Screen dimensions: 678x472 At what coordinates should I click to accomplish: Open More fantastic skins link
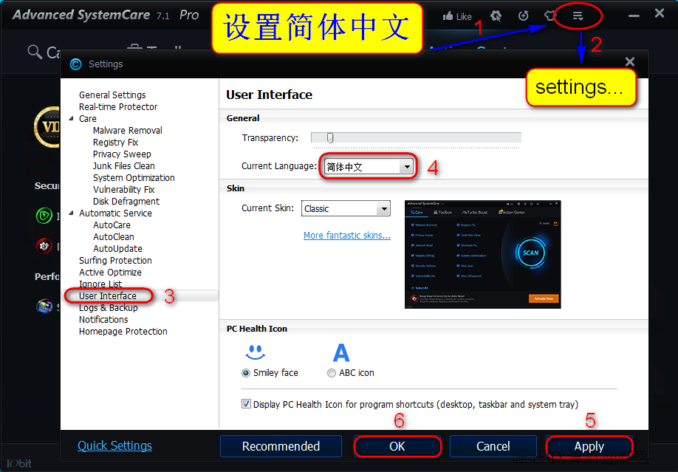coord(347,236)
